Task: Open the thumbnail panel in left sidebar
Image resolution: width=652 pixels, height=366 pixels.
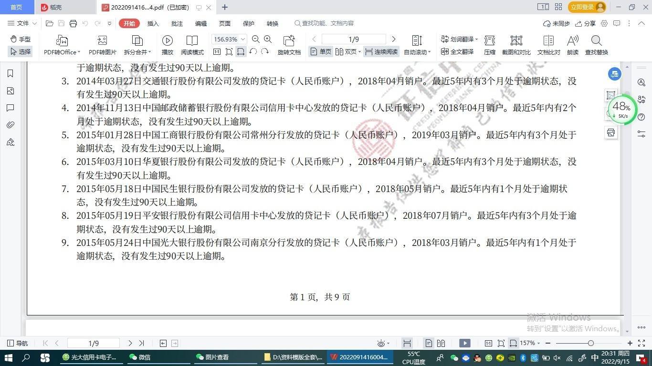Action: (11, 91)
